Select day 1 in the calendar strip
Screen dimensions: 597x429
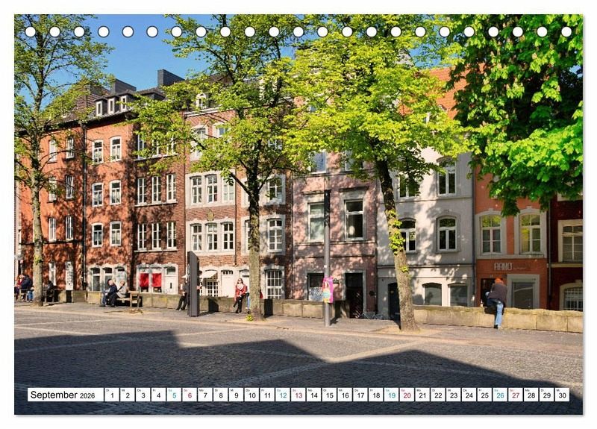(x=112, y=395)
